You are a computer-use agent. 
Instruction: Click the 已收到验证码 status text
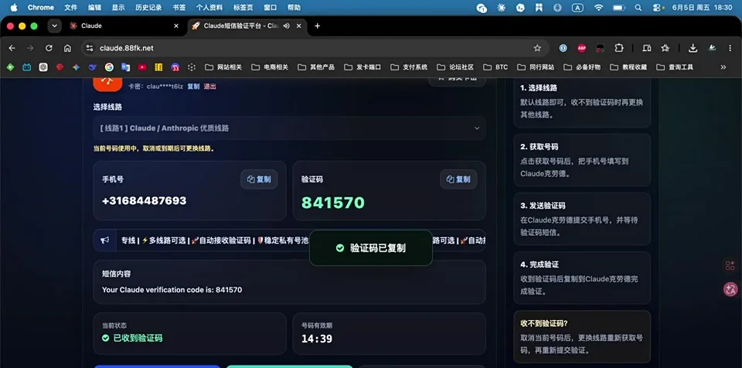click(138, 338)
